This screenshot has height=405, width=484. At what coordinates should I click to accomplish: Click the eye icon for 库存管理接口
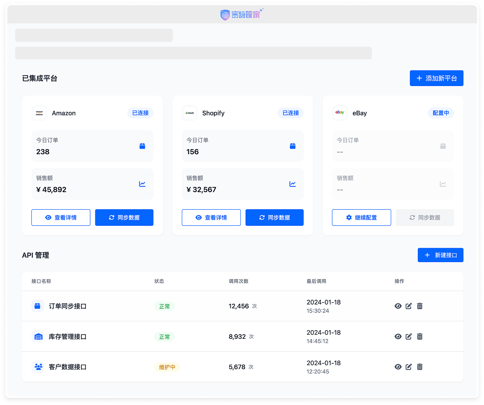point(398,336)
